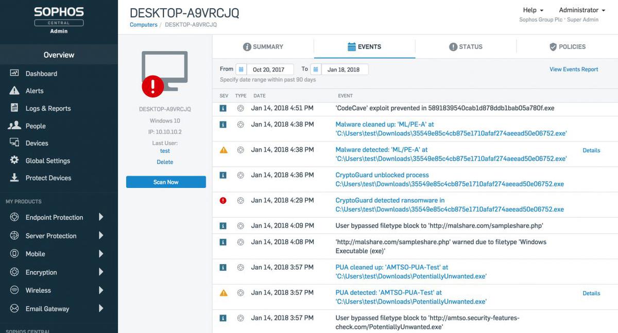This screenshot has height=333, width=618.
Task: Open PUA cleaned up 'AMTSO-PUA-Test' link
Action: point(411,272)
